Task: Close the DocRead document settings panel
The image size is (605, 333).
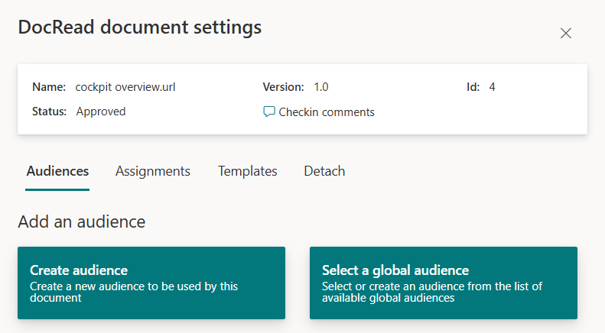Action: coord(566,33)
